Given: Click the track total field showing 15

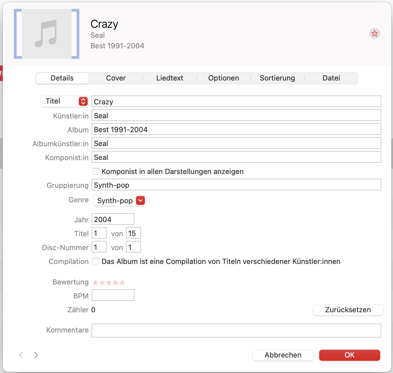Looking at the screenshot, I should [133, 233].
